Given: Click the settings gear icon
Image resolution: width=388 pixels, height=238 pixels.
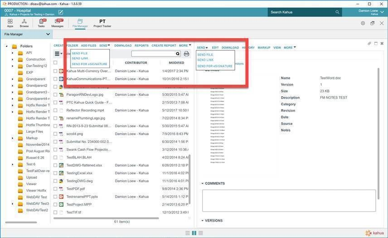Looking at the screenshot, I should [x=363, y=23].
